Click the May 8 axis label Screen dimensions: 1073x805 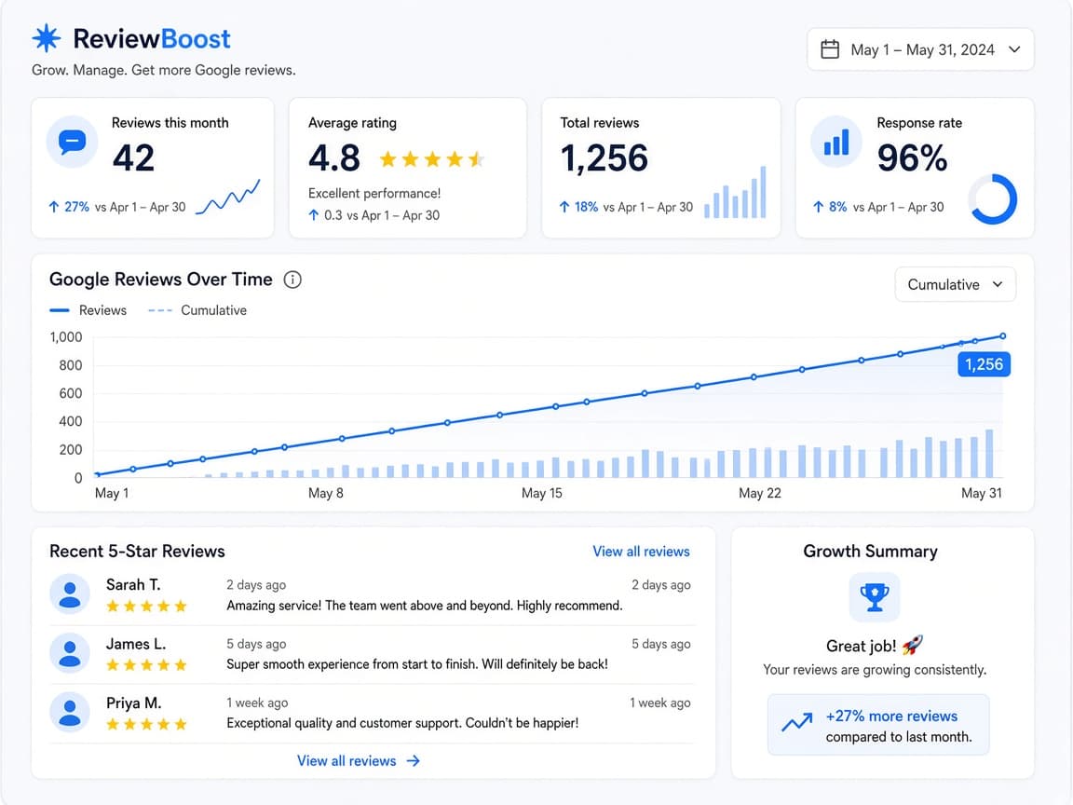pos(326,493)
